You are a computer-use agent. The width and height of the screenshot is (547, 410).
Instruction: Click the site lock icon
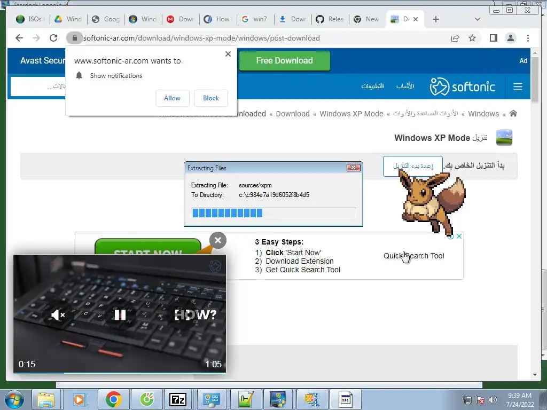(x=74, y=38)
